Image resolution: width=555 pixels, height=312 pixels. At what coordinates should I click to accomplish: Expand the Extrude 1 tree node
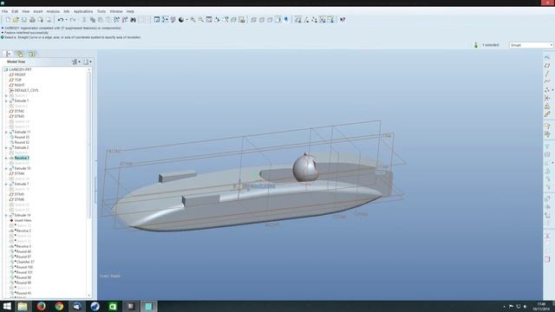[x=6, y=101]
